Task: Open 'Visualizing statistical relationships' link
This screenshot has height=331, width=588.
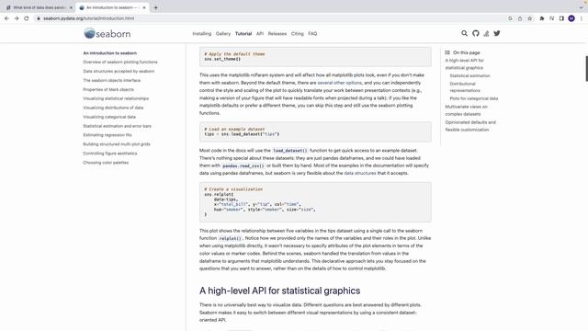Action: 116,98
